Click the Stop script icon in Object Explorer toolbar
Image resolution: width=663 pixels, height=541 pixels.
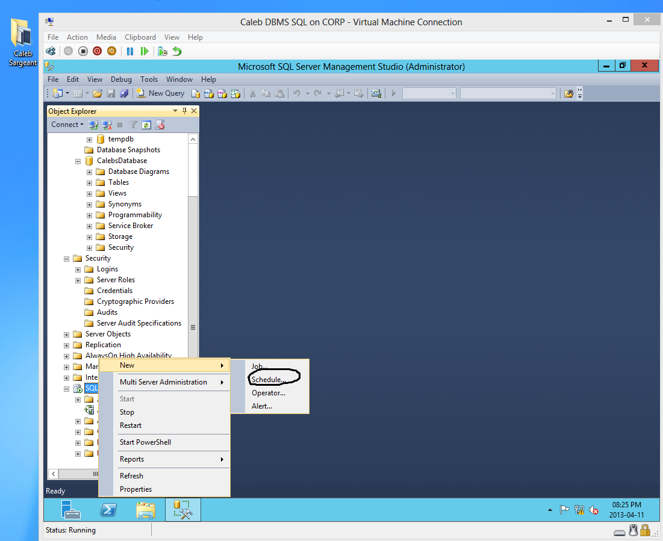pyautogui.click(x=160, y=125)
